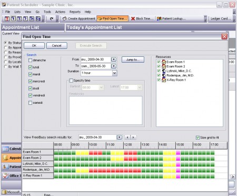Open View Free/Busy results date dropdown
Screen dimensions: 237x196
tap(120, 138)
